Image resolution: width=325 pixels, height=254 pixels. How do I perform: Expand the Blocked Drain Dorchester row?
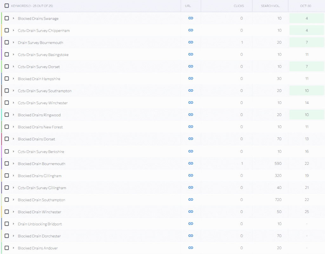pyautogui.click(x=13, y=236)
